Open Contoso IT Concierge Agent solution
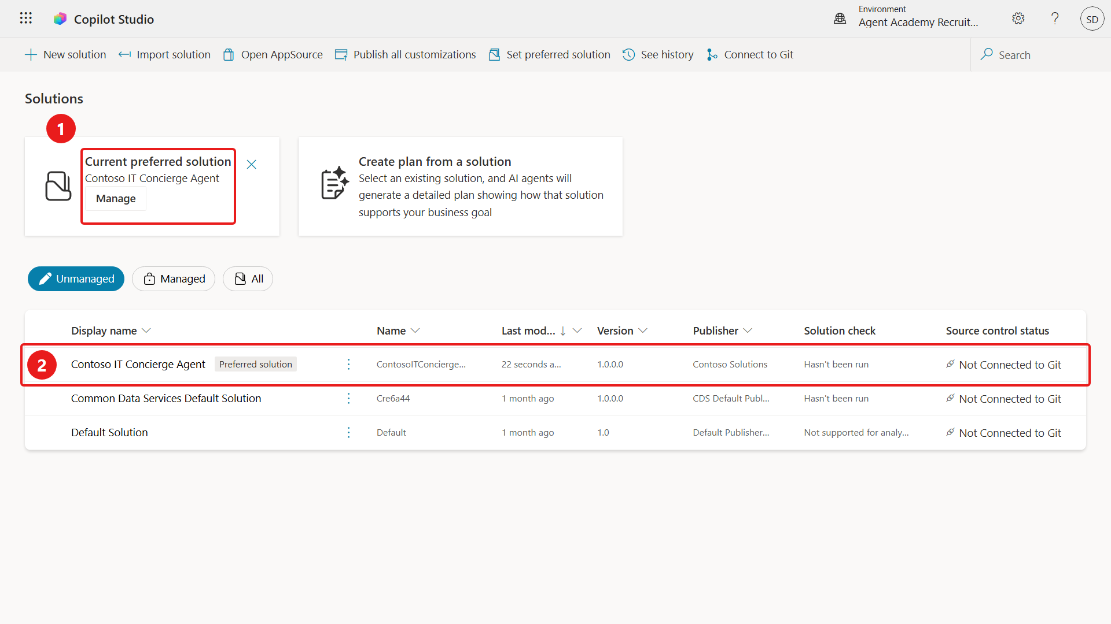Viewport: 1111px width, 624px height. (138, 365)
